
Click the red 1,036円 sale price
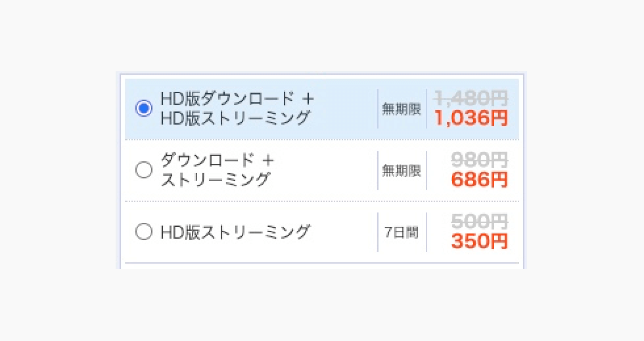click(x=471, y=119)
